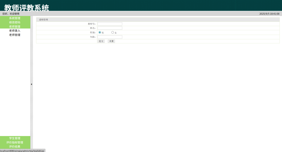
Task: Click the 姓名 field label
Action: pos(93,28)
